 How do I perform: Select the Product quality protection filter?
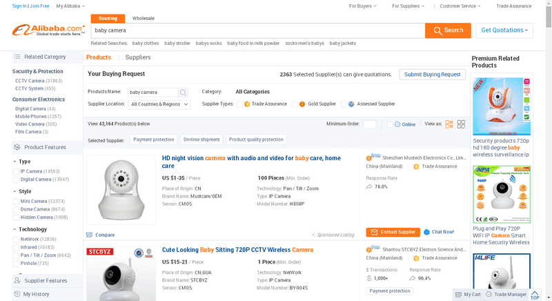(256, 139)
